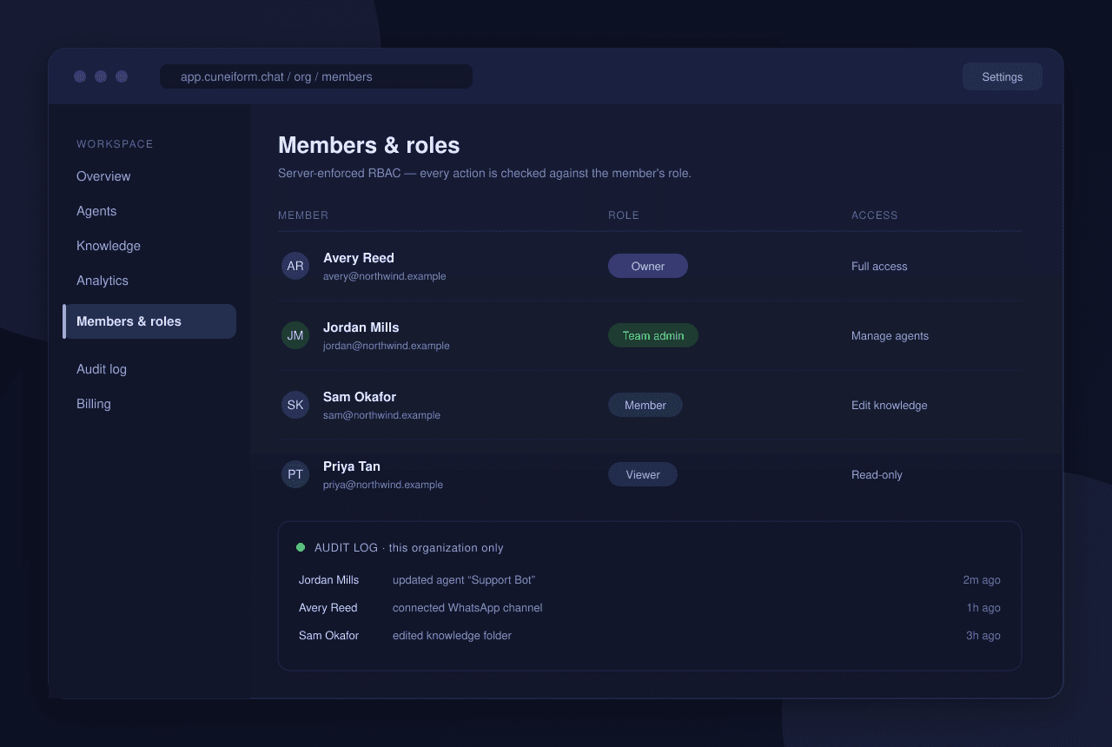Click the JM avatar for Jordan Mills
Image resolution: width=1112 pixels, height=747 pixels.
pos(295,335)
